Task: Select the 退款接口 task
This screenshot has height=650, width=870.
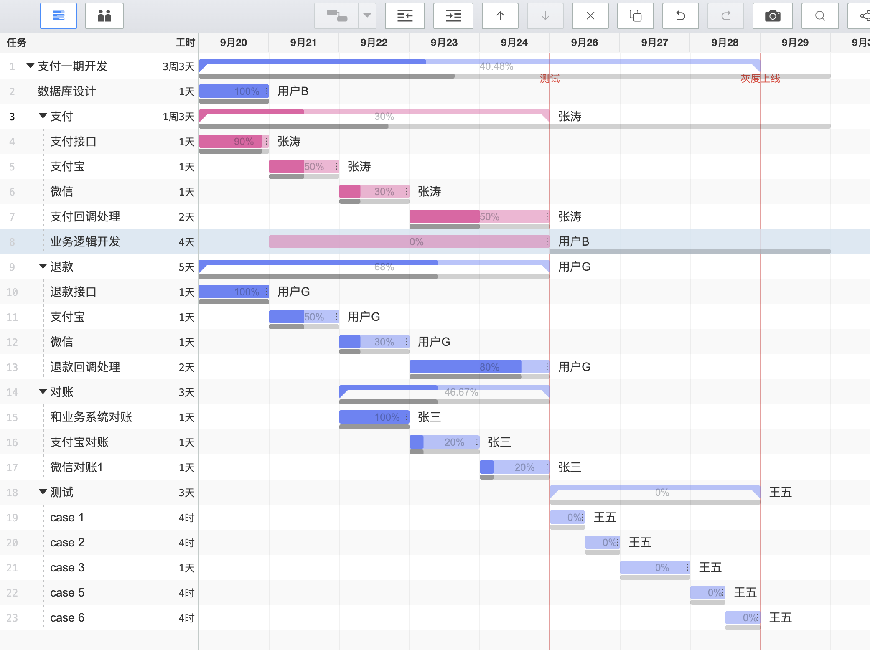Action: click(74, 292)
